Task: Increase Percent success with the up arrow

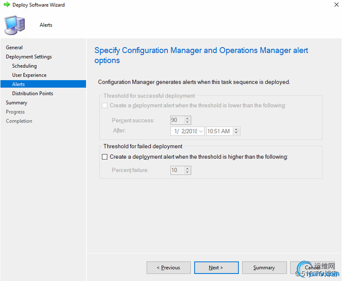Action: pos(187,118)
